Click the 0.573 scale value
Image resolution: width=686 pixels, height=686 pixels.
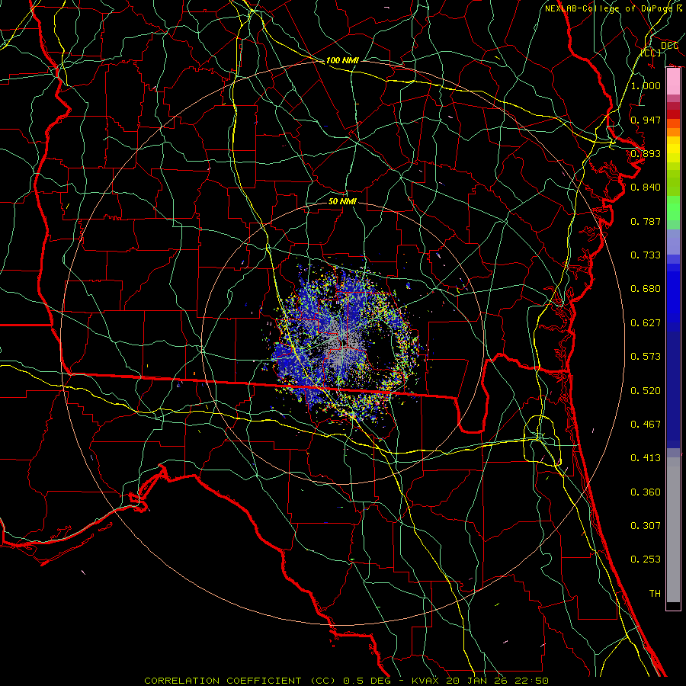click(646, 357)
